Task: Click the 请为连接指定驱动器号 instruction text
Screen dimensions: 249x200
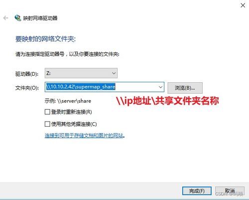Action: (40, 54)
